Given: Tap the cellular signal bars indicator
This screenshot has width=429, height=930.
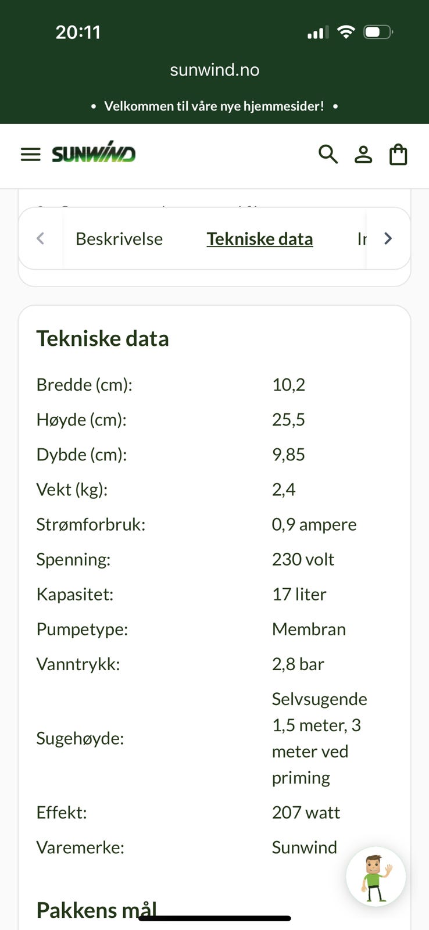Looking at the screenshot, I should point(318,33).
